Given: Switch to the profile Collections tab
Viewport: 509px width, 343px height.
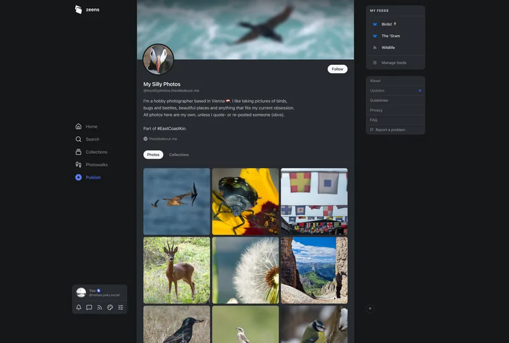Looking at the screenshot, I should pos(179,155).
